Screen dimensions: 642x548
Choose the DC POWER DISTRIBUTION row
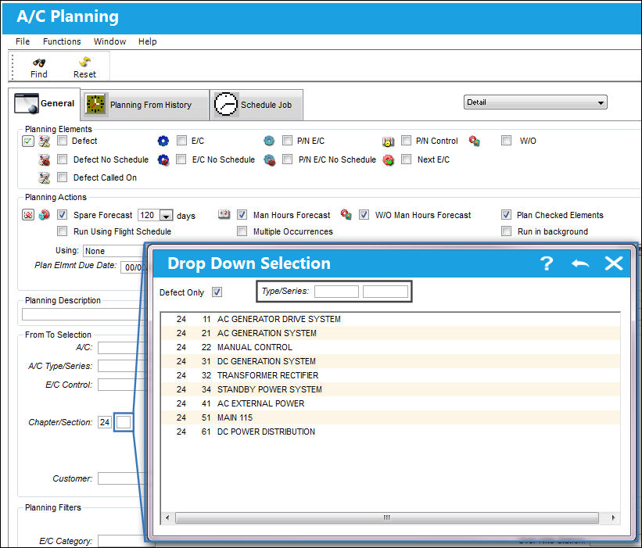tap(390, 432)
